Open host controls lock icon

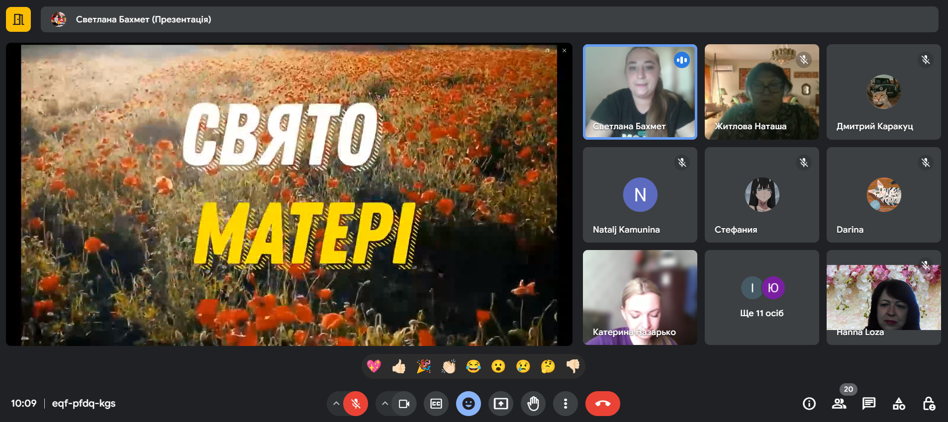tap(929, 404)
